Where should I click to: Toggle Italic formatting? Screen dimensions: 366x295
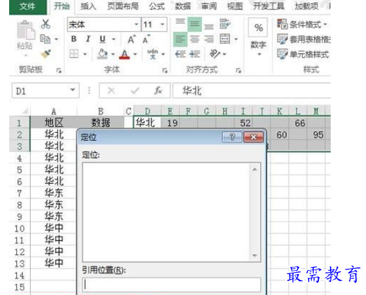(x=88, y=39)
